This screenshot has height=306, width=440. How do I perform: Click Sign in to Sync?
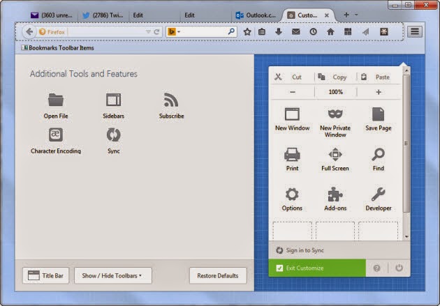pyautogui.click(x=305, y=250)
